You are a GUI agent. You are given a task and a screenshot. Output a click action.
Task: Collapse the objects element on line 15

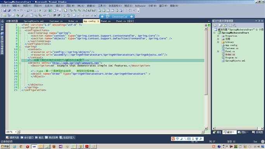click(x=20, y=63)
